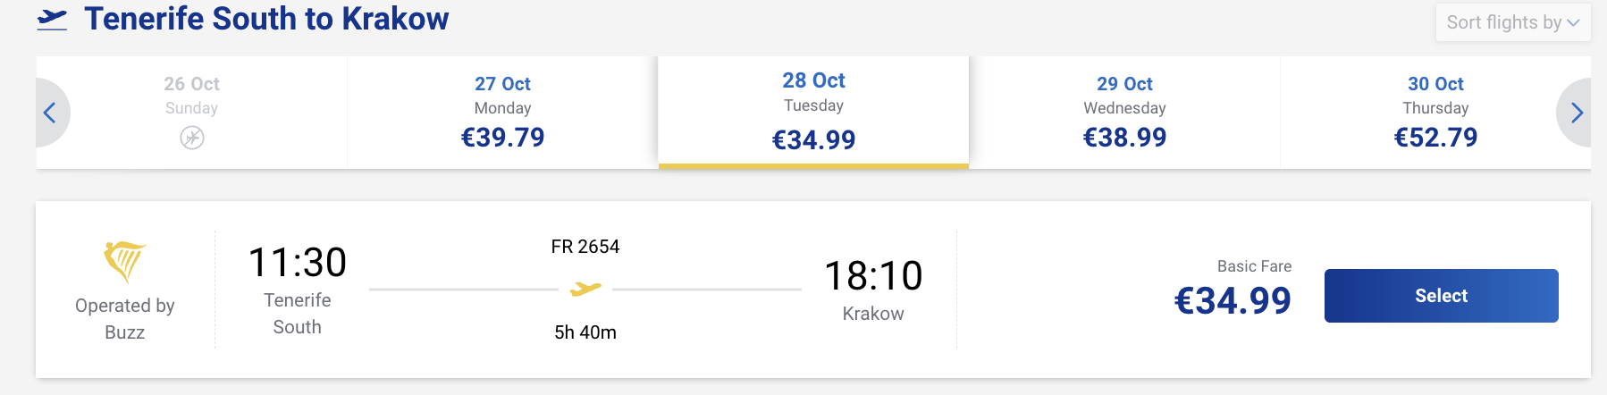The image size is (1607, 395).
Task: Select the 29 Oct Wednesday date tab
Action: [x=1124, y=113]
